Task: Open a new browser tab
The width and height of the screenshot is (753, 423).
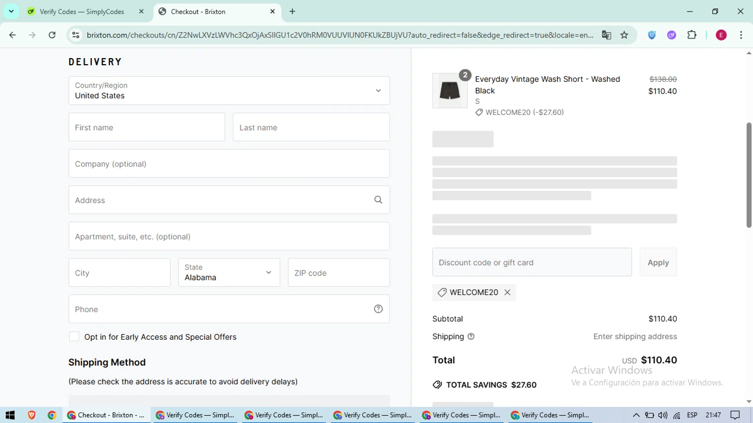Action: click(292, 11)
